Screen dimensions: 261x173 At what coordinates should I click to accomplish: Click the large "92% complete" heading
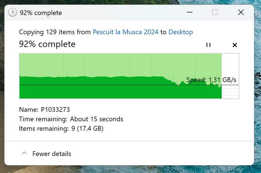point(47,44)
